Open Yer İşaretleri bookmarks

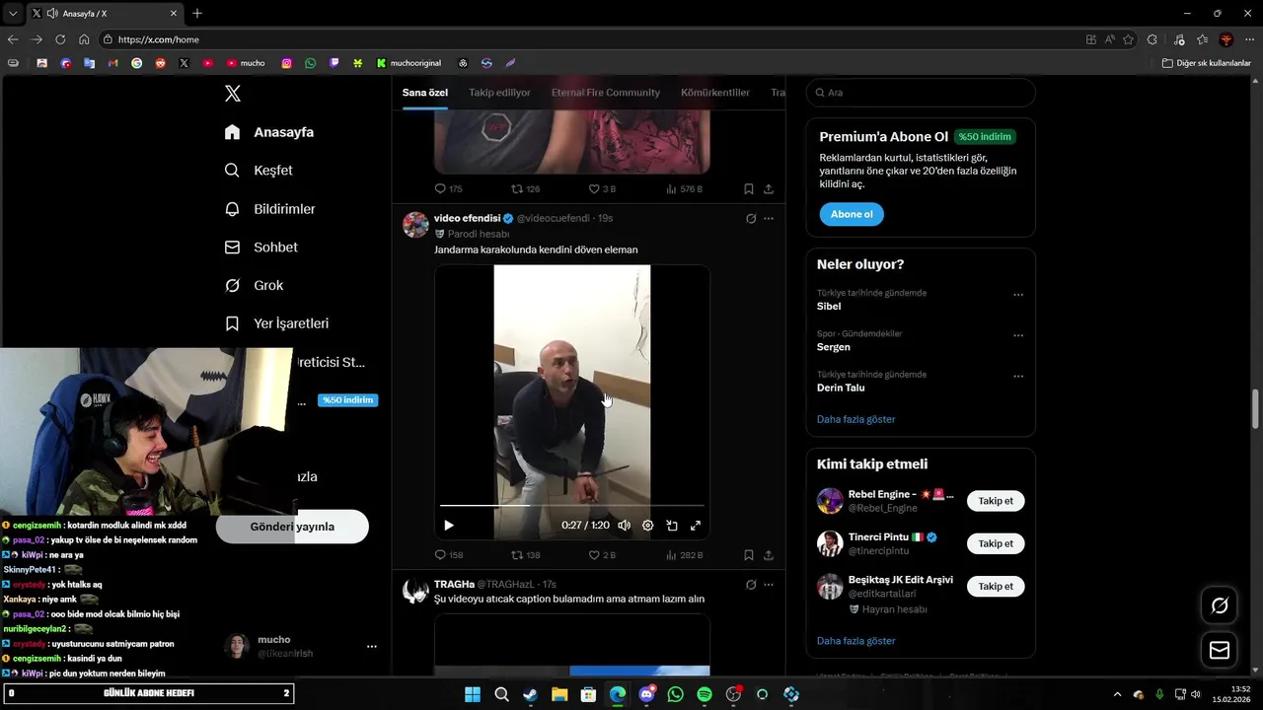tap(276, 323)
